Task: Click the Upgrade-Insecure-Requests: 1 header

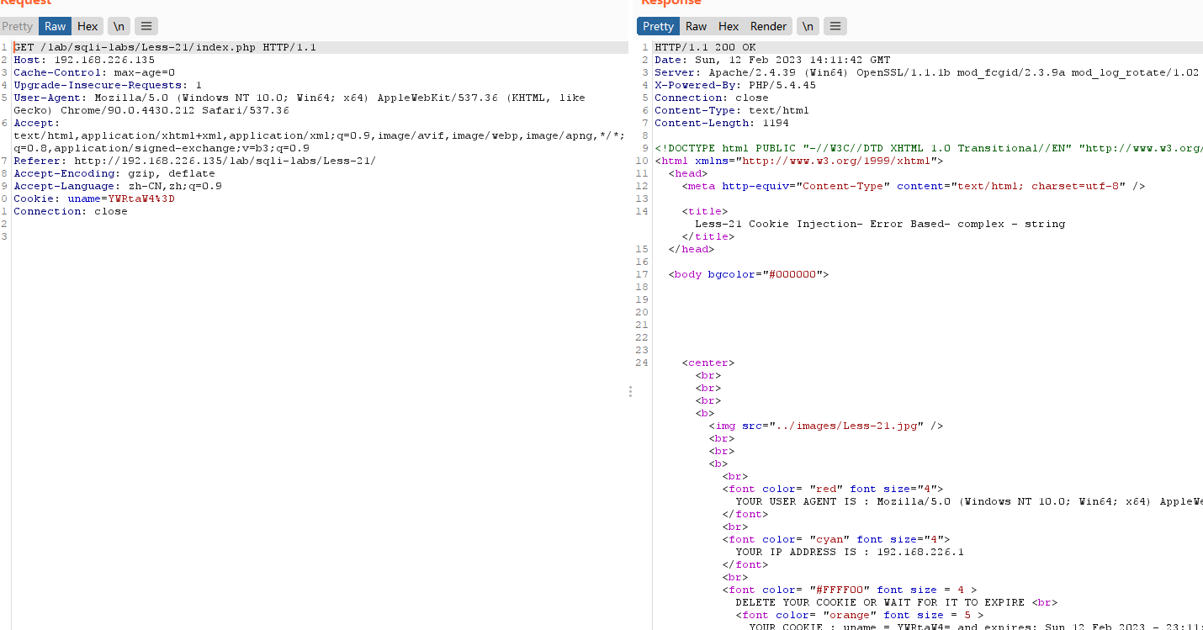Action: pos(108,85)
